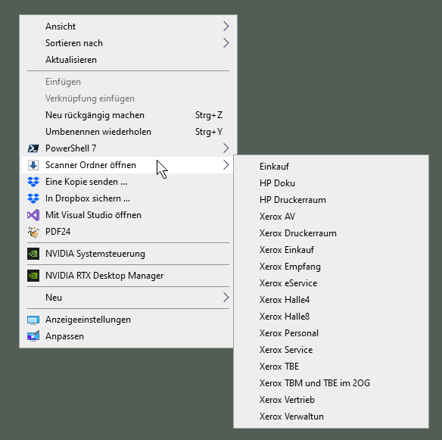Open Xerox TBM und TBE im 2OG
442x440 pixels.
pos(331,383)
